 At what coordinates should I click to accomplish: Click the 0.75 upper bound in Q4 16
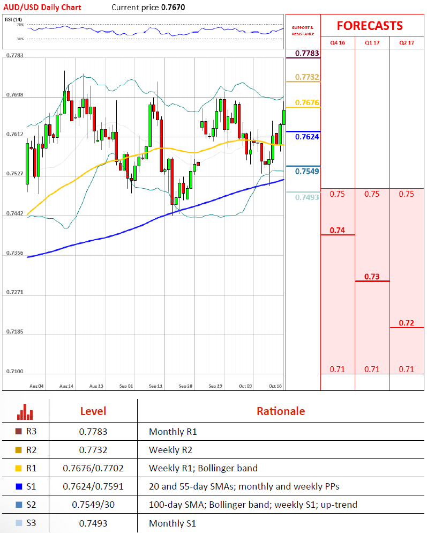tap(338, 194)
